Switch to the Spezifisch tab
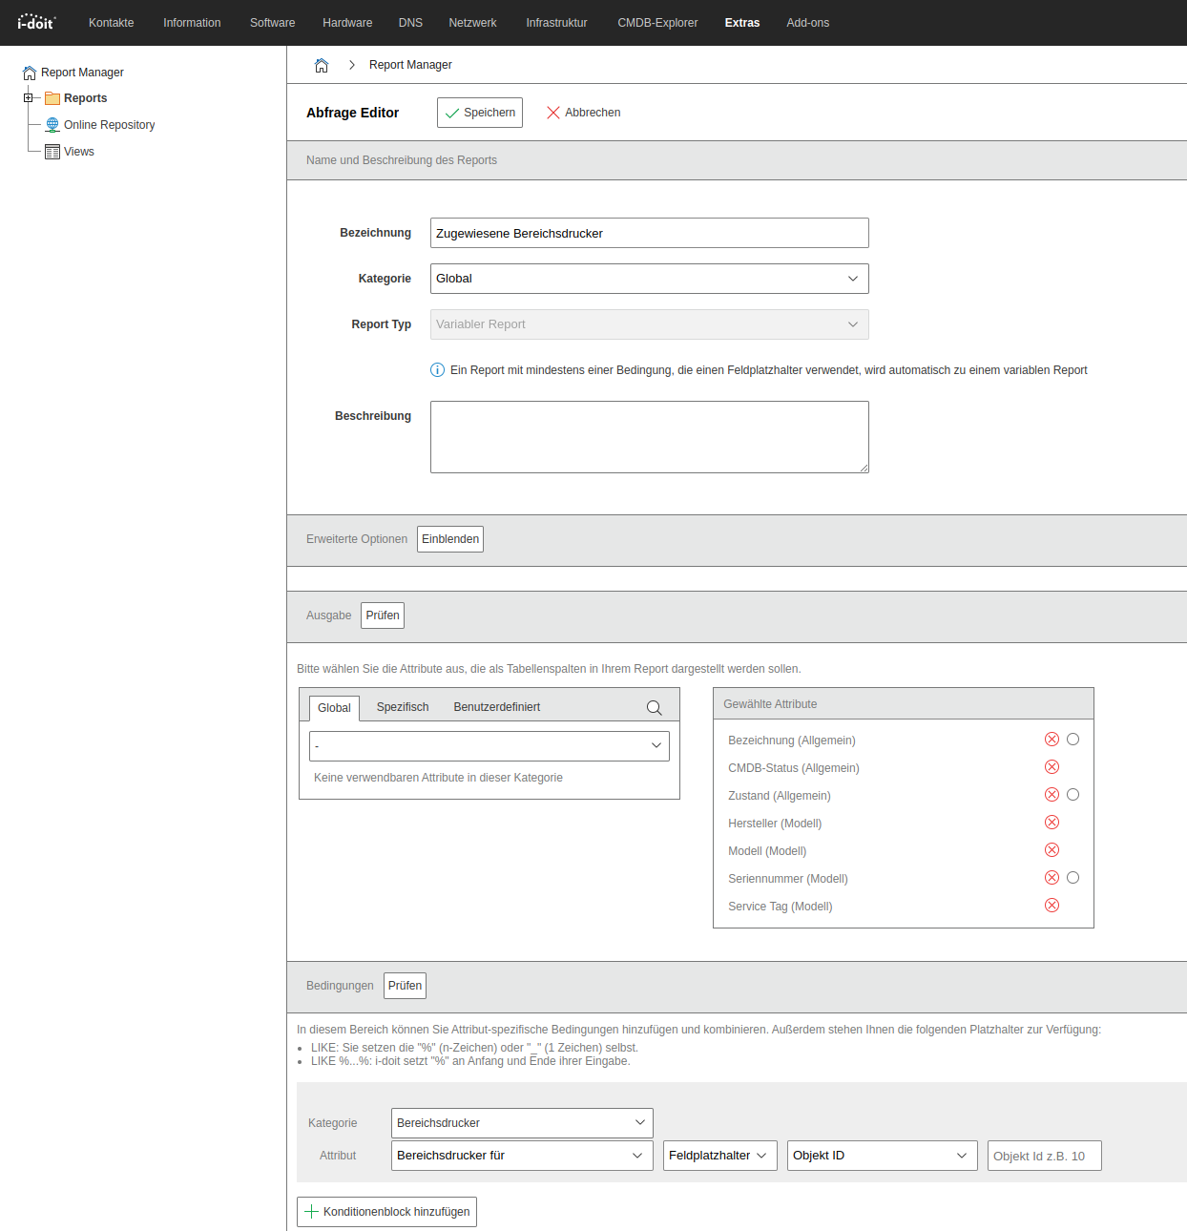Screen dimensions: 1187x1231 403,707
